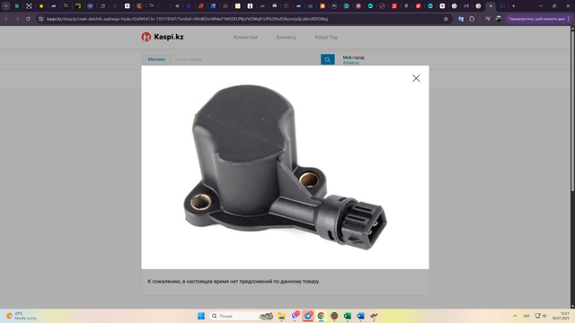Close the enlarged product image popup
The width and height of the screenshot is (575, 323).
[x=416, y=78]
